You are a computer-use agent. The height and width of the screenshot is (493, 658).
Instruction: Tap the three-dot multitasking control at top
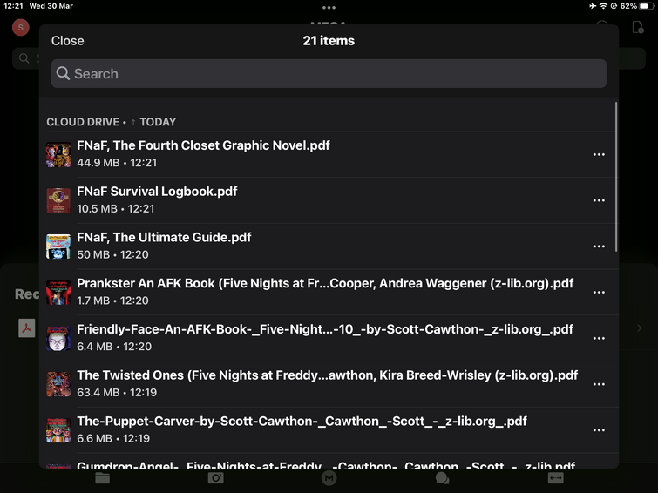[329, 8]
